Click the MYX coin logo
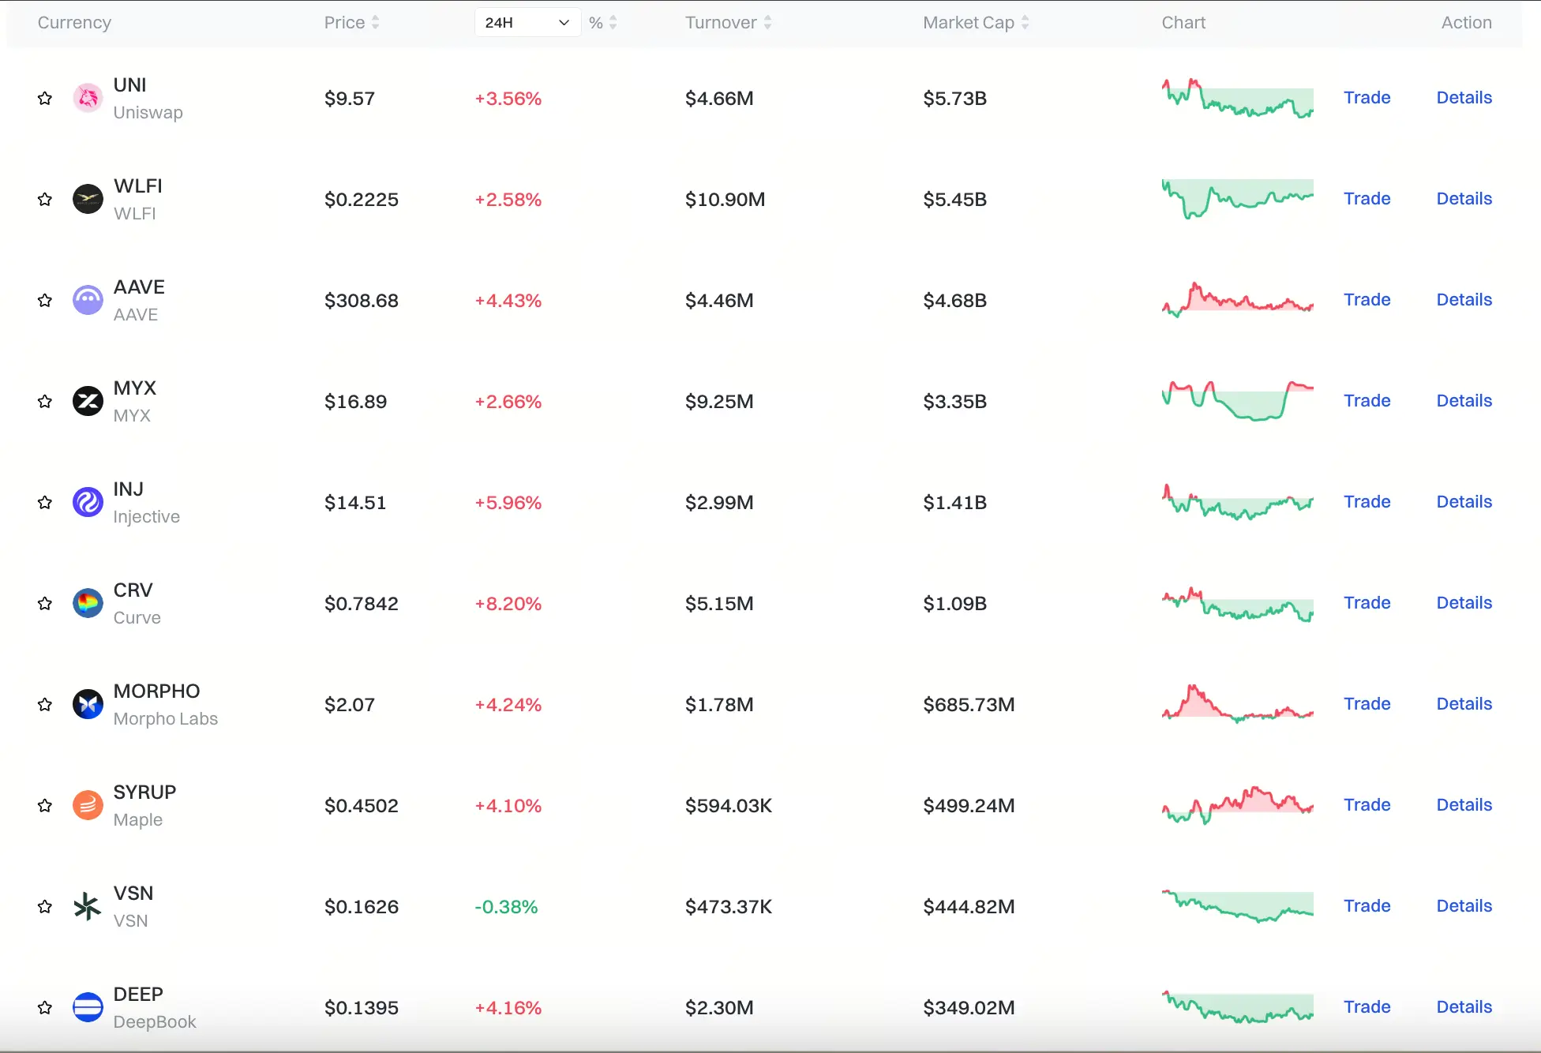 coord(88,401)
